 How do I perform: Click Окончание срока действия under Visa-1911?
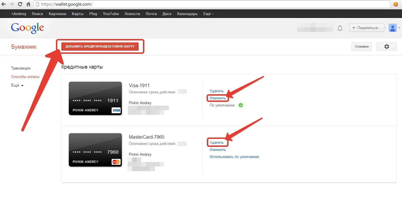pos(152,92)
